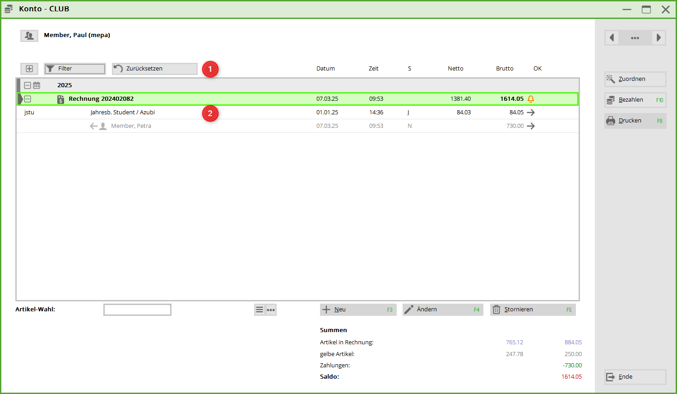Click Stornieren to cancel entry
Image resolution: width=677 pixels, height=394 pixels.
tap(533, 310)
